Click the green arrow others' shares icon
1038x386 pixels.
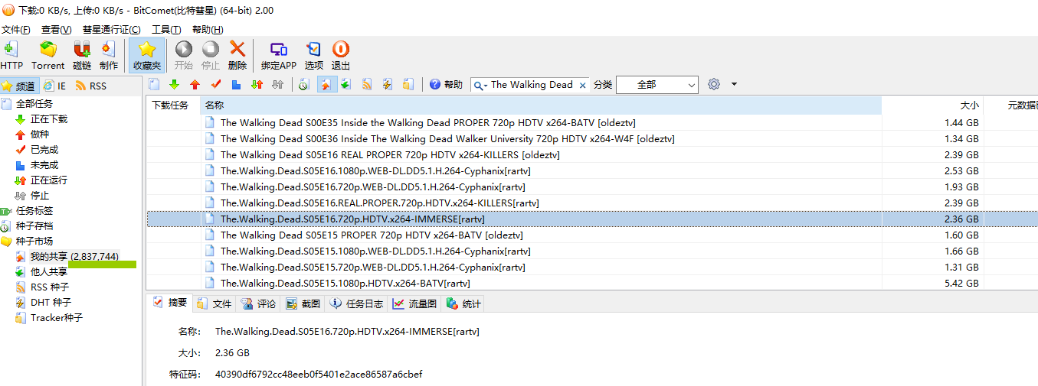click(346, 84)
